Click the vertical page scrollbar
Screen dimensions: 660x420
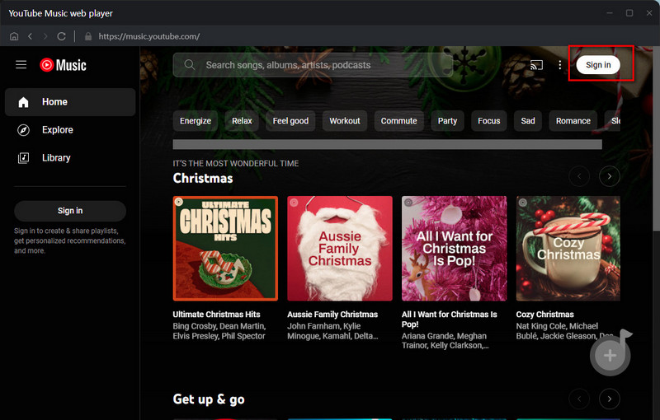pos(656,138)
